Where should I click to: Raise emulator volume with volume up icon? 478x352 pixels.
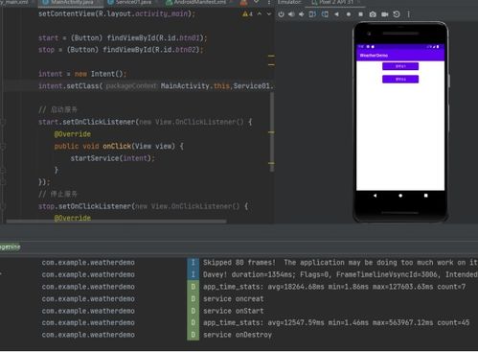[291, 14]
